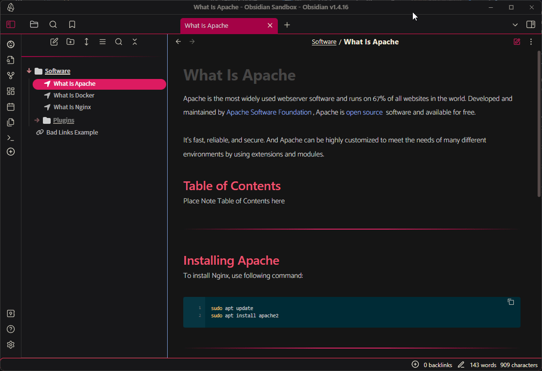Screen dimensions: 542x371
Task: Open the What Is Docker note
Action: [74, 96]
